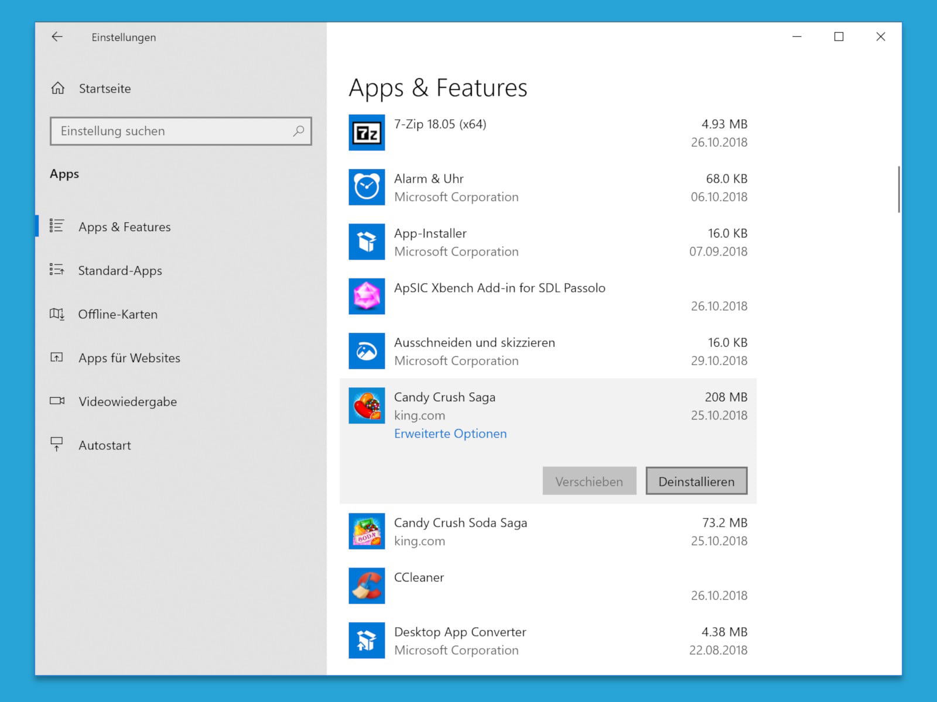Click the 7-Zip app icon
Screen dimensions: 937x702
click(x=367, y=133)
